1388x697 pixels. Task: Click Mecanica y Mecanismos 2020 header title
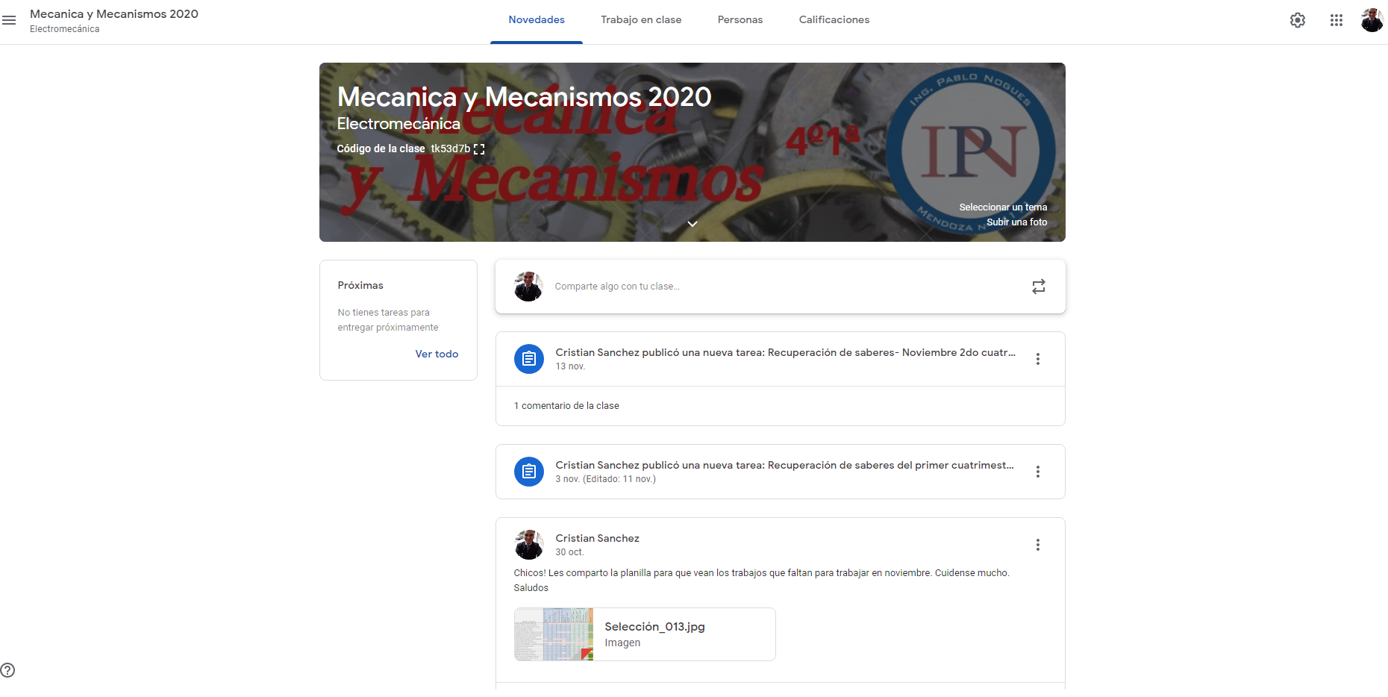pos(114,14)
